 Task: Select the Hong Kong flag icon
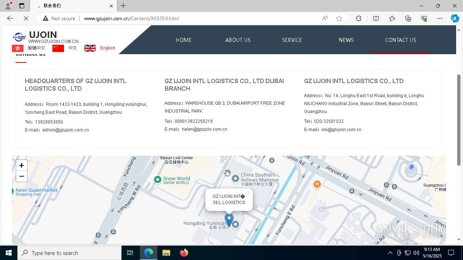18,48
